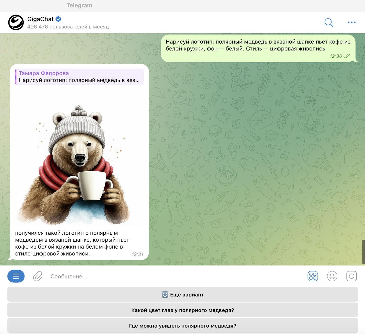Open the chat search magnifier icon
Viewport: 365px width, 334px height.
click(328, 23)
